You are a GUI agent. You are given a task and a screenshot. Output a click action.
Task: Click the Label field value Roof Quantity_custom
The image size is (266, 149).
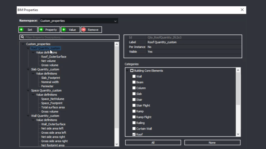click(194, 42)
